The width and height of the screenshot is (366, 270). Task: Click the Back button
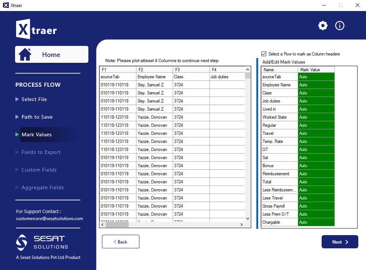[x=120, y=242]
